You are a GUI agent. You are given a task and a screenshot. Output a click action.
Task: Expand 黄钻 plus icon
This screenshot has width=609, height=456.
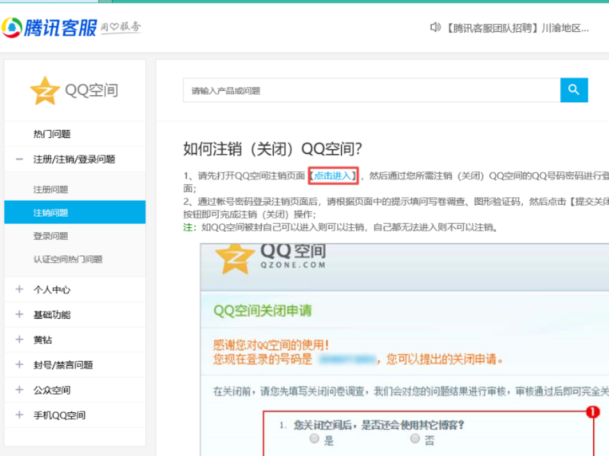(19, 340)
